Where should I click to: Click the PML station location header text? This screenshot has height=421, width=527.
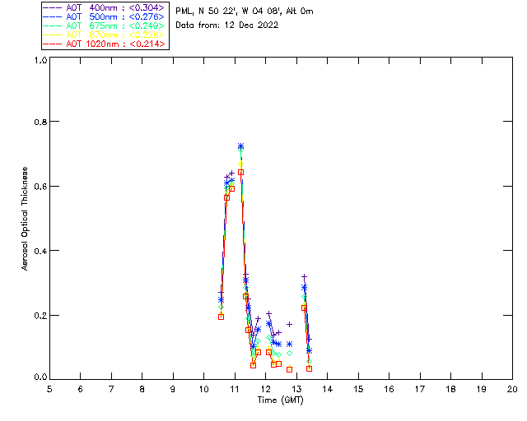point(245,11)
